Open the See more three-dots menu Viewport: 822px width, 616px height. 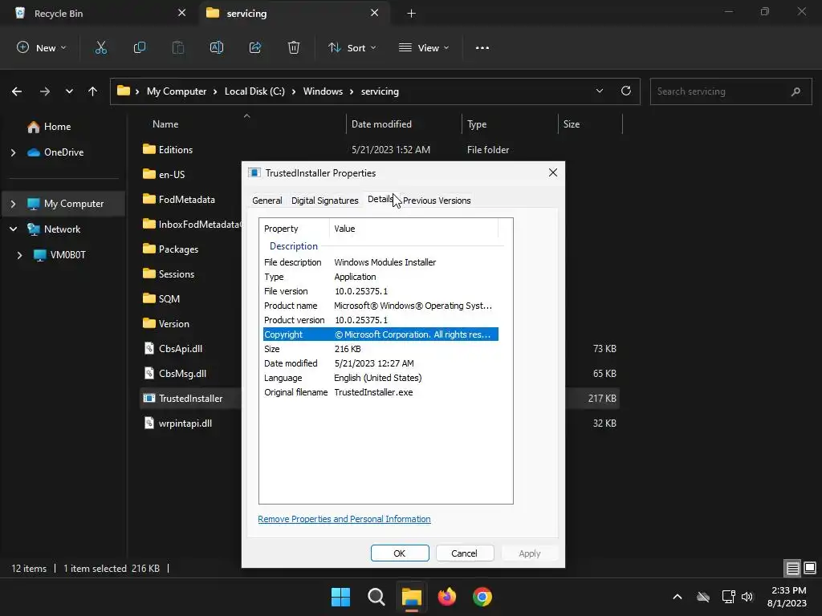tap(482, 47)
